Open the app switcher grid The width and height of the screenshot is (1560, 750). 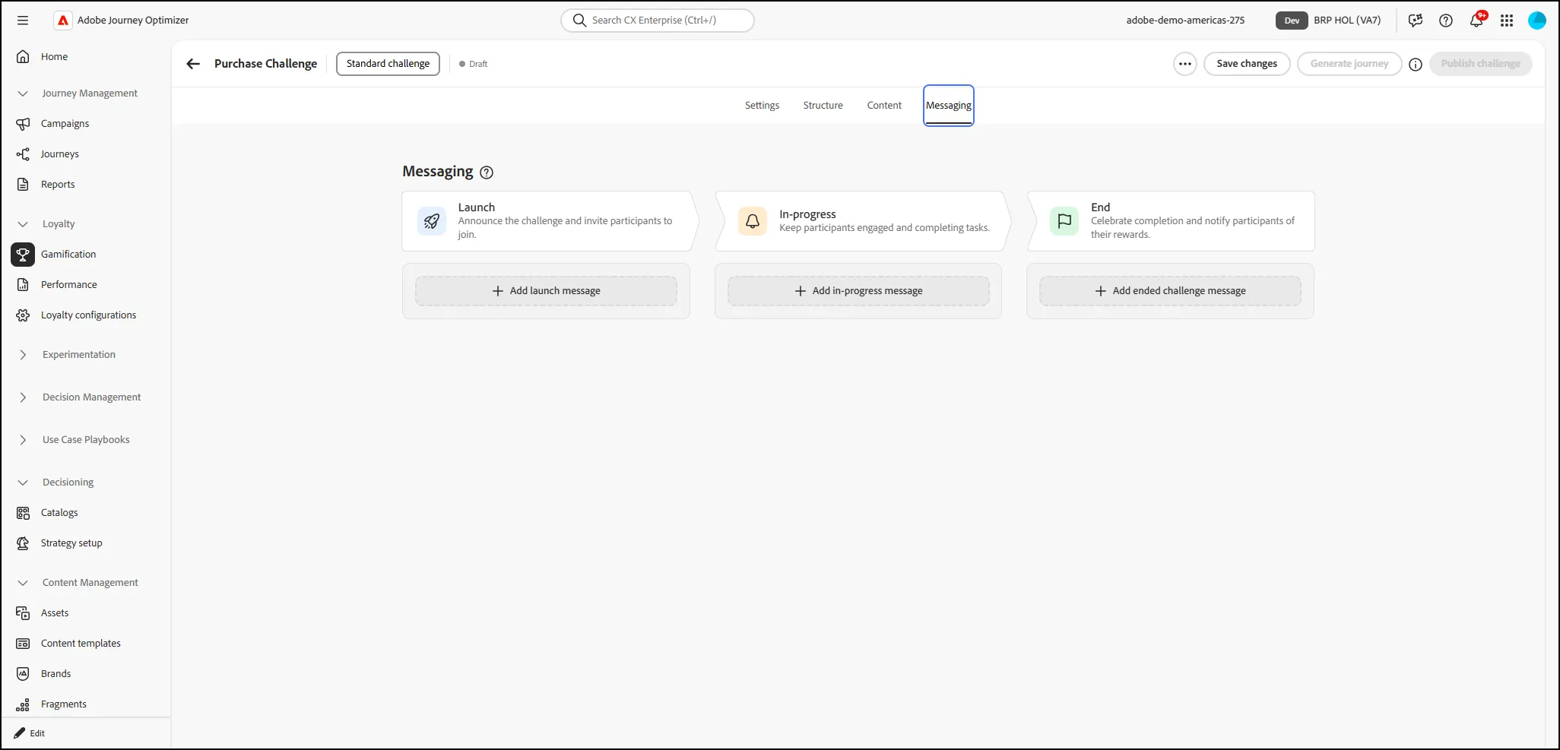click(x=1507, y=21)
